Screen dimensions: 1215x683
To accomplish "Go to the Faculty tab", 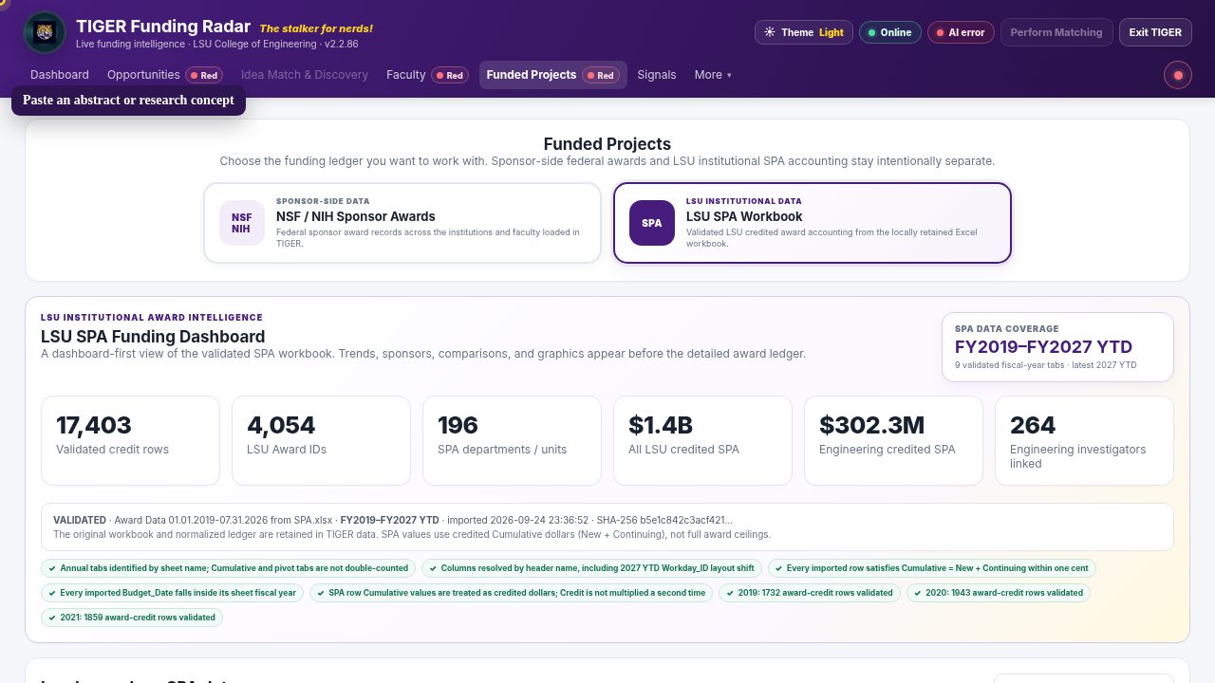I will pyautogui.click(x=427, y=75).
